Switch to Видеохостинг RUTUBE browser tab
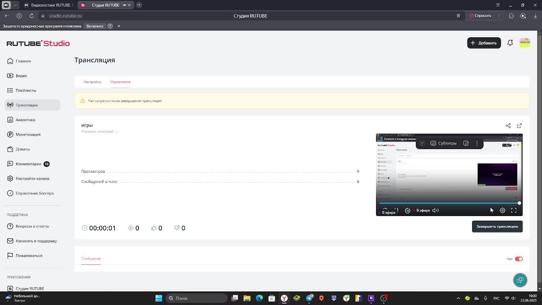This screenshot has width=542, height=305. pos(49,5)
